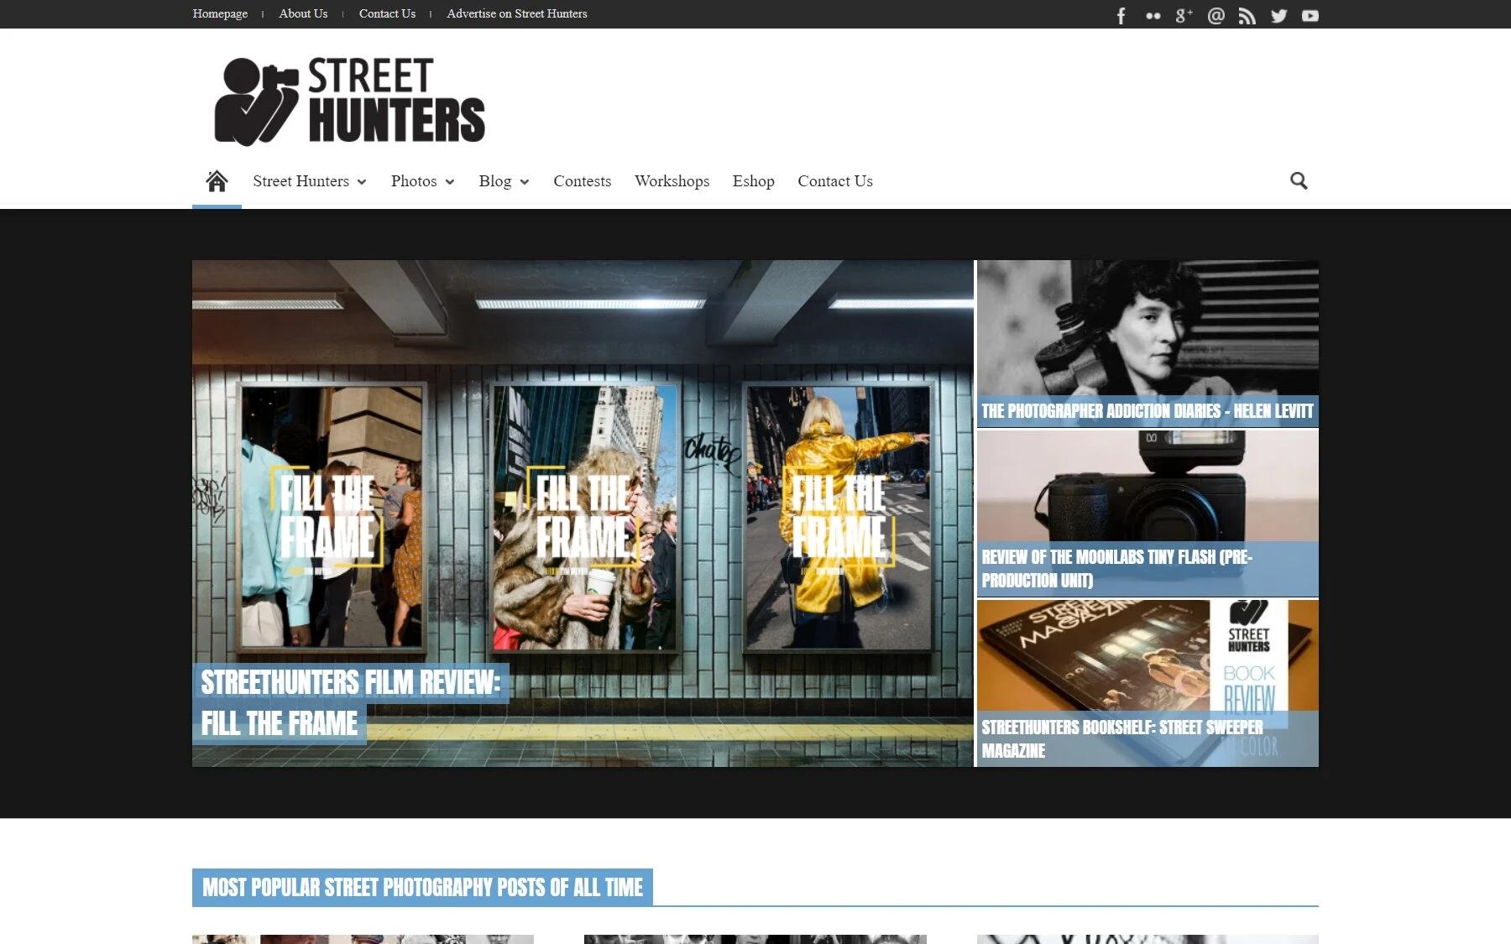Open the Workshops menu item

672,180
